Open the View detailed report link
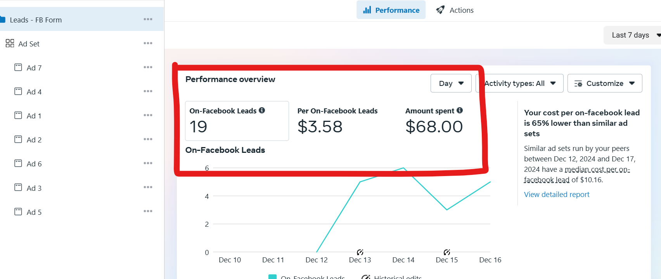Image resolution: width=661 pixels, height=279 pixels. (x=557, y=195)
